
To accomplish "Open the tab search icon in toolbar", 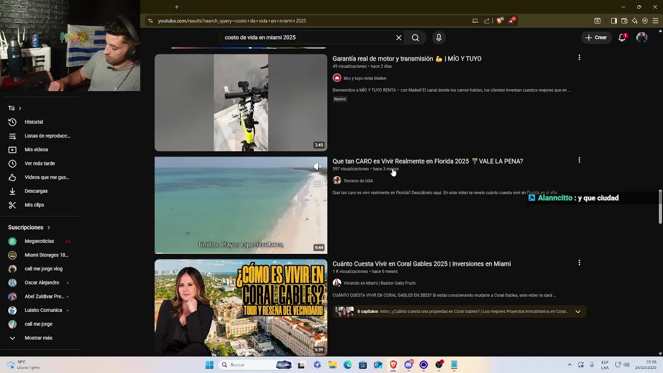I will pyautogui.click(x=597, y=21).
